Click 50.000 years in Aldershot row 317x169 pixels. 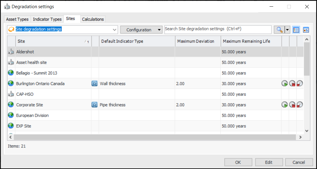pyautogui.click(x=234, y=52)
